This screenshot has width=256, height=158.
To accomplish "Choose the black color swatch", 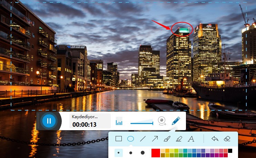I will coord(230,151).
